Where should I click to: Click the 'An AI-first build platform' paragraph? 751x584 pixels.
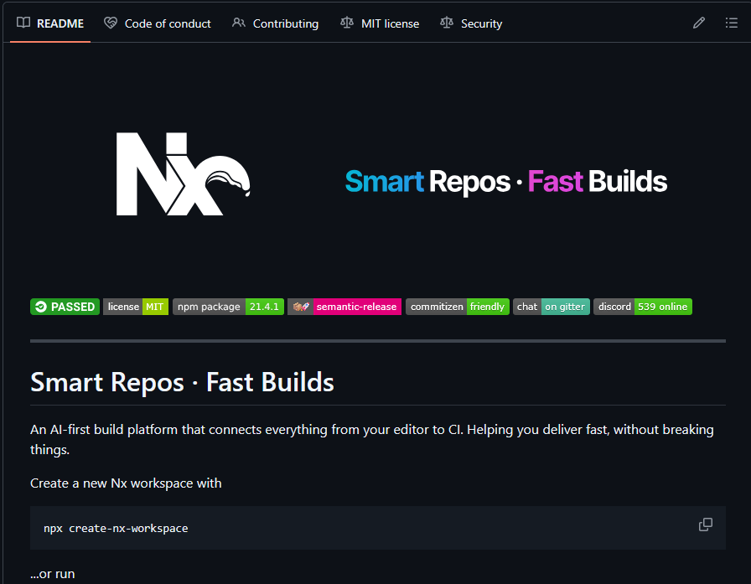click(371, 439)
